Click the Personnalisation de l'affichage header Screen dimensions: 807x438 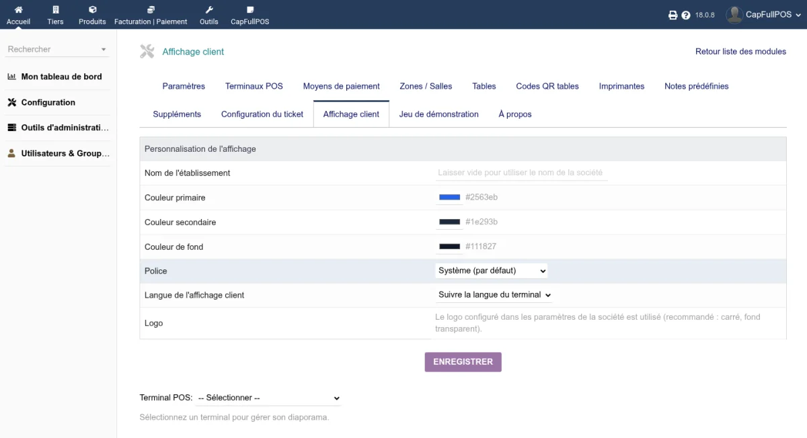(200, 148)
